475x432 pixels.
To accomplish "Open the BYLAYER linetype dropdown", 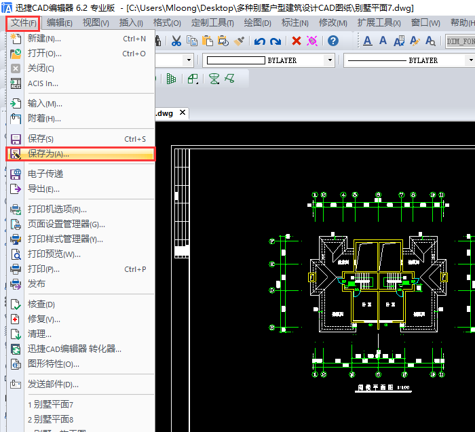I will (x=470, y=60).
